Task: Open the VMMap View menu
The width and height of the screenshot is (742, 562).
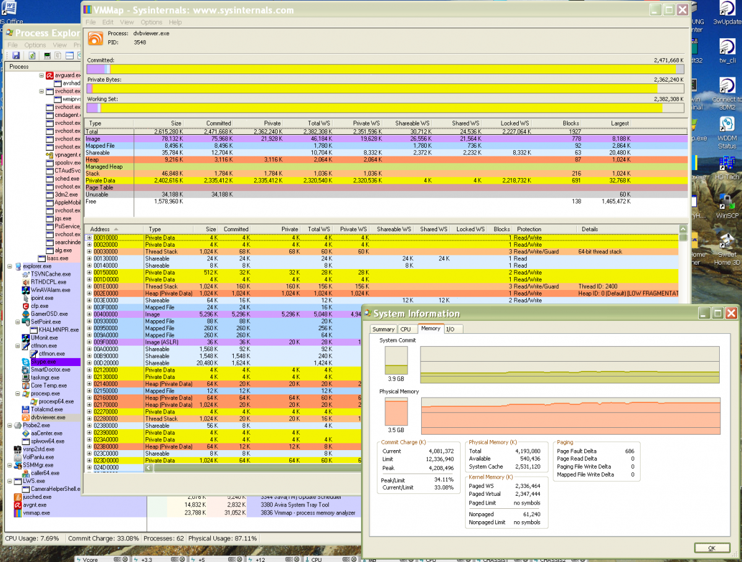Action: pyautogui.click(x=127, y=22)
